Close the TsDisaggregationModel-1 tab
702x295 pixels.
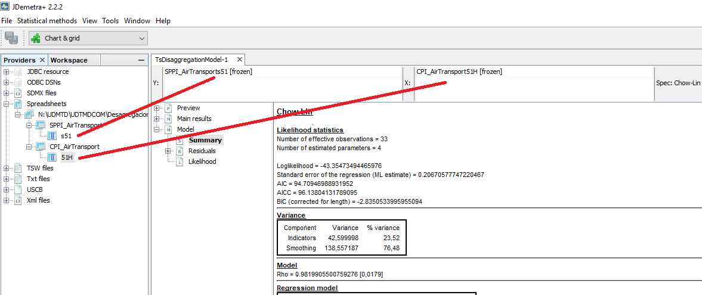click(239, 60)
